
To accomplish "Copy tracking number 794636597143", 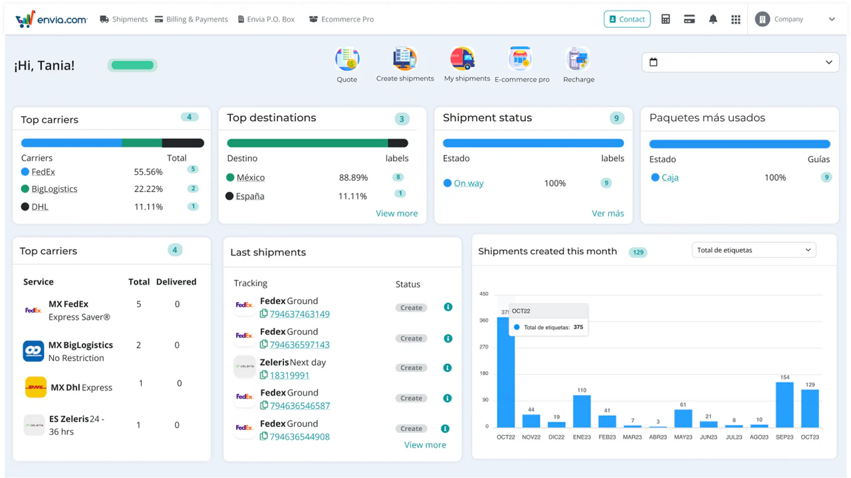I will click(x=264, y=345).
